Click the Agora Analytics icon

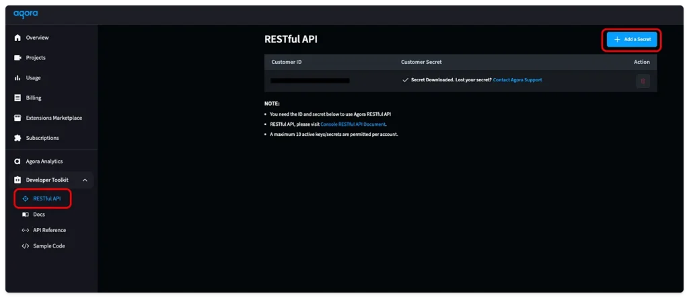tap(17, 161)
